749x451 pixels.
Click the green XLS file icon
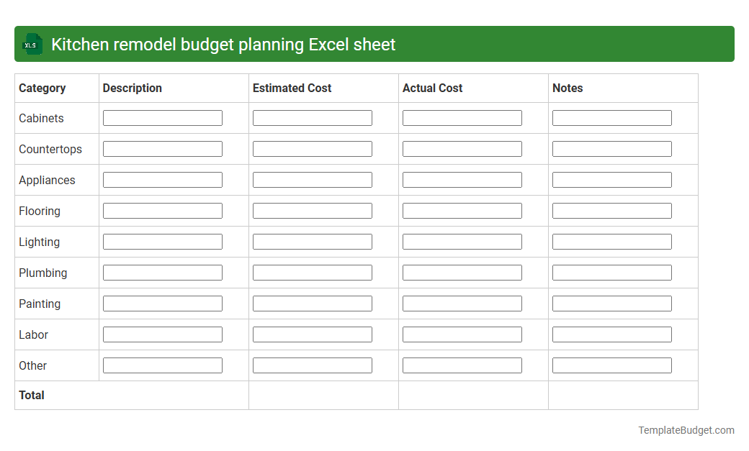(32, 44)
